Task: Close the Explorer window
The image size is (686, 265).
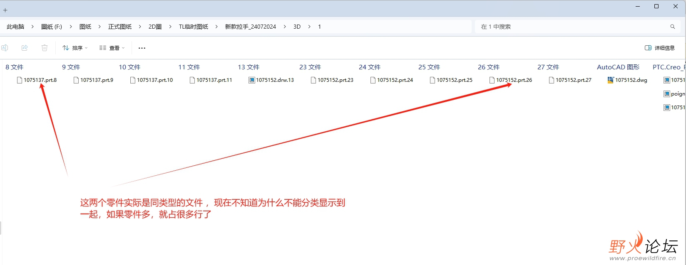Action: pos(676,6)
